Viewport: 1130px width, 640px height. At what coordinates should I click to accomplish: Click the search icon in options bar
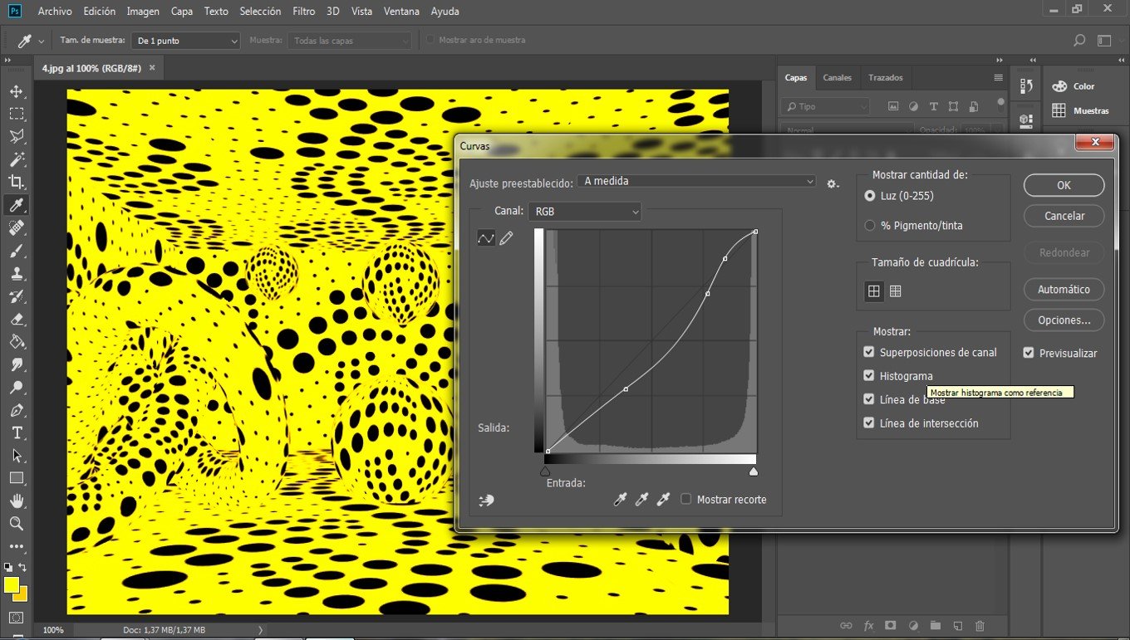(1079, 40)
